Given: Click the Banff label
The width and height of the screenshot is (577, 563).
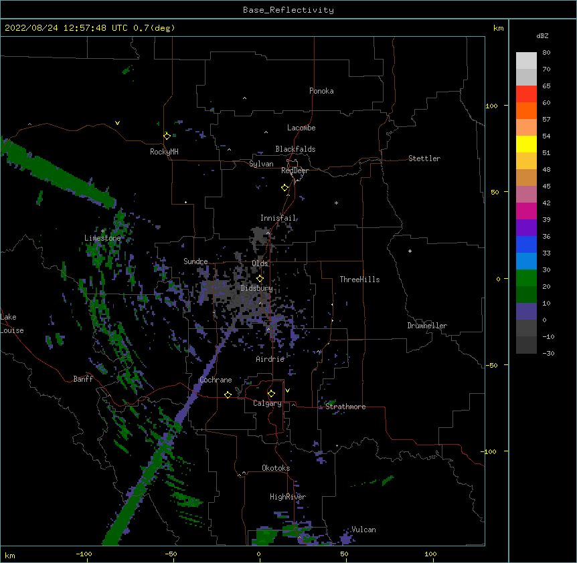Looking at the screenshot, I should tap(83, 379).
